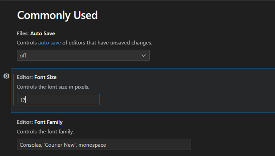
Task: Open the gear menu beside Font Size
Action: coord(6,76)
